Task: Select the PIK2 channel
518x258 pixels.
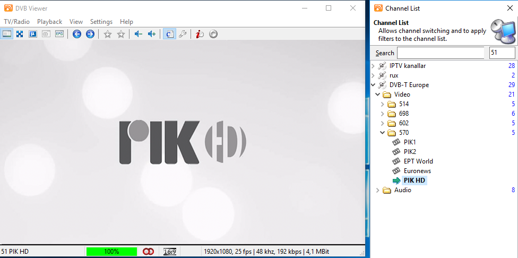Action: [410, 152]
